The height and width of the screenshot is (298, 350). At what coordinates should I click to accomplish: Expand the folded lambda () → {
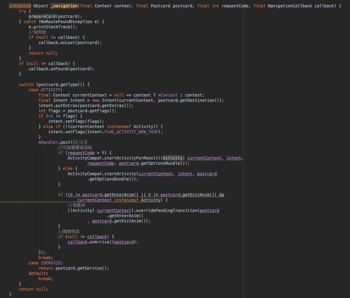pos(80,142)
